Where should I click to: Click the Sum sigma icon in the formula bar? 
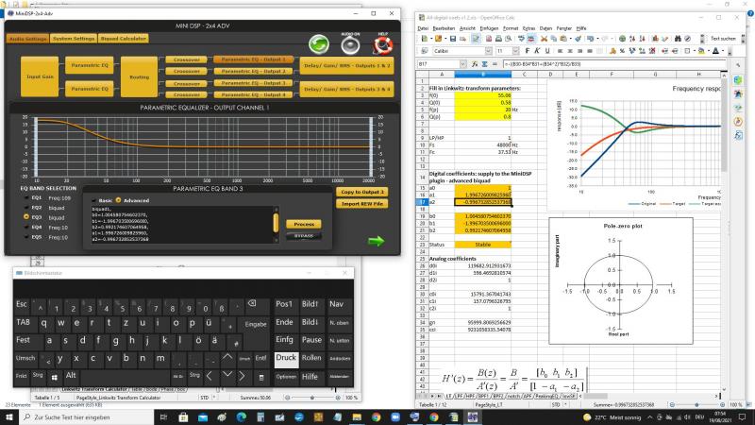click(x=483, y=62)
